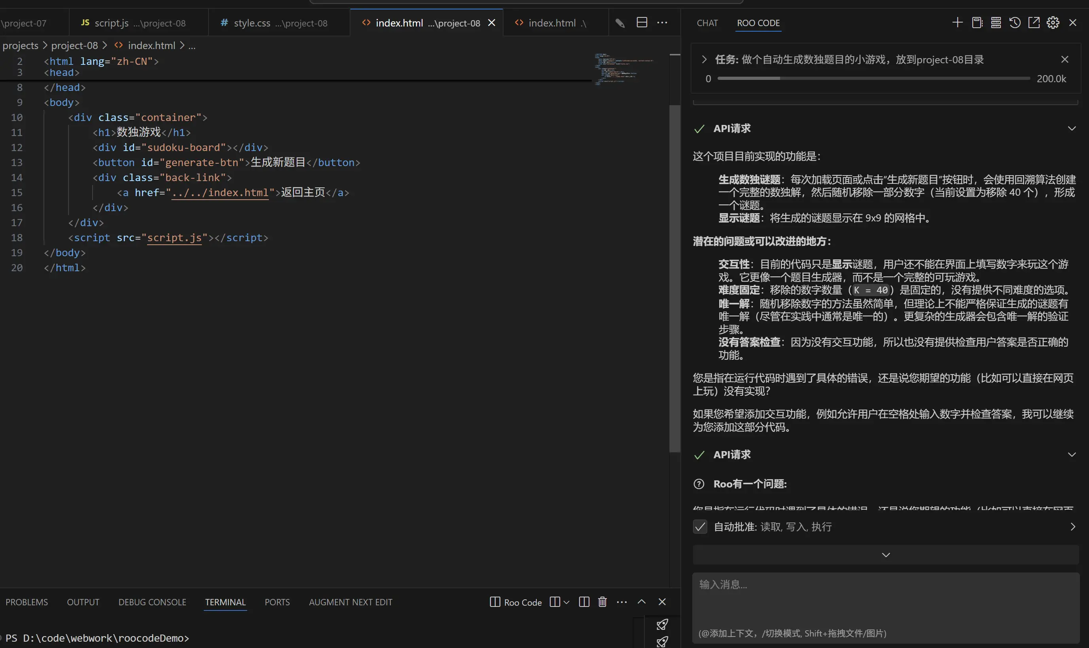Switch to the ROO CODE tab
This screenshot has height=648, width=1089.
pos(758,23)
